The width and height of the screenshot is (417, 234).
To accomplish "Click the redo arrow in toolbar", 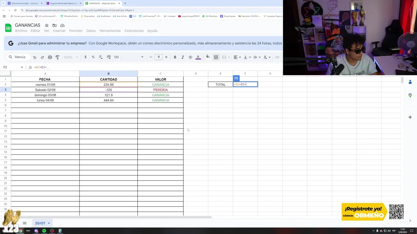I will point(42,57).
